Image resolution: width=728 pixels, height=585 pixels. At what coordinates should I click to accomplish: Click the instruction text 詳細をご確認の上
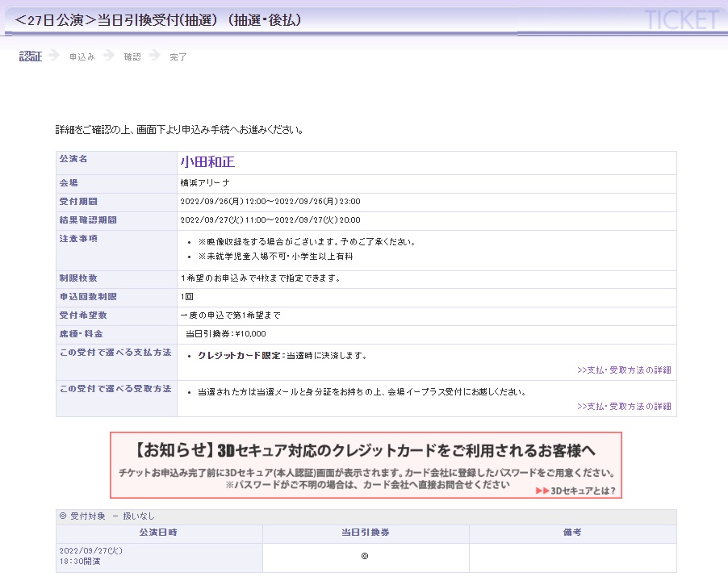pyautogui.click(x=179, y=130)
